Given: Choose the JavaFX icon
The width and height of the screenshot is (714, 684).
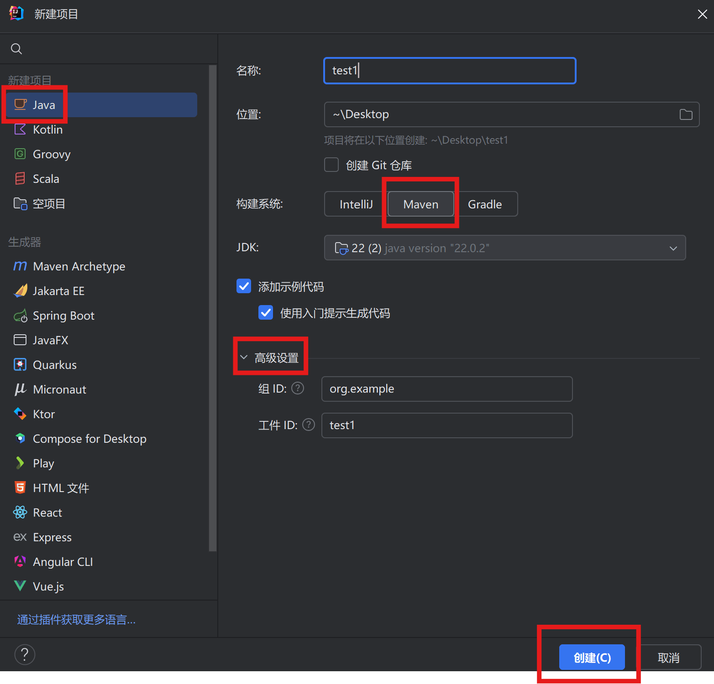Looking at the screenshot, I should pyautogui.click(x=20, y=340).
